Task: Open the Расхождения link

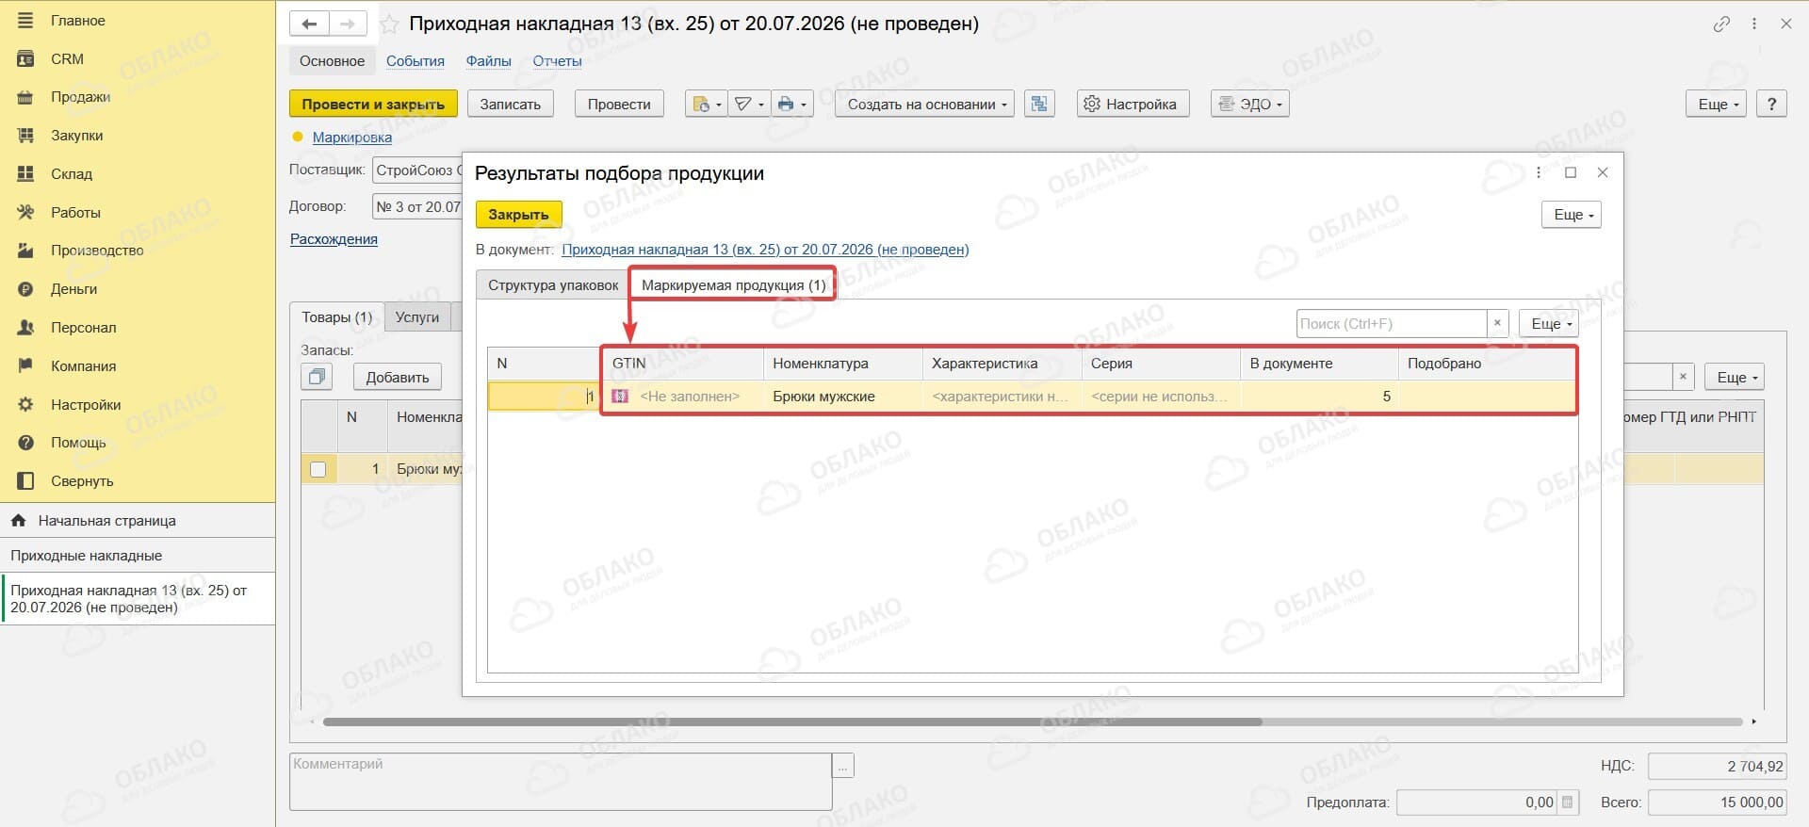Action: point(334,239)
